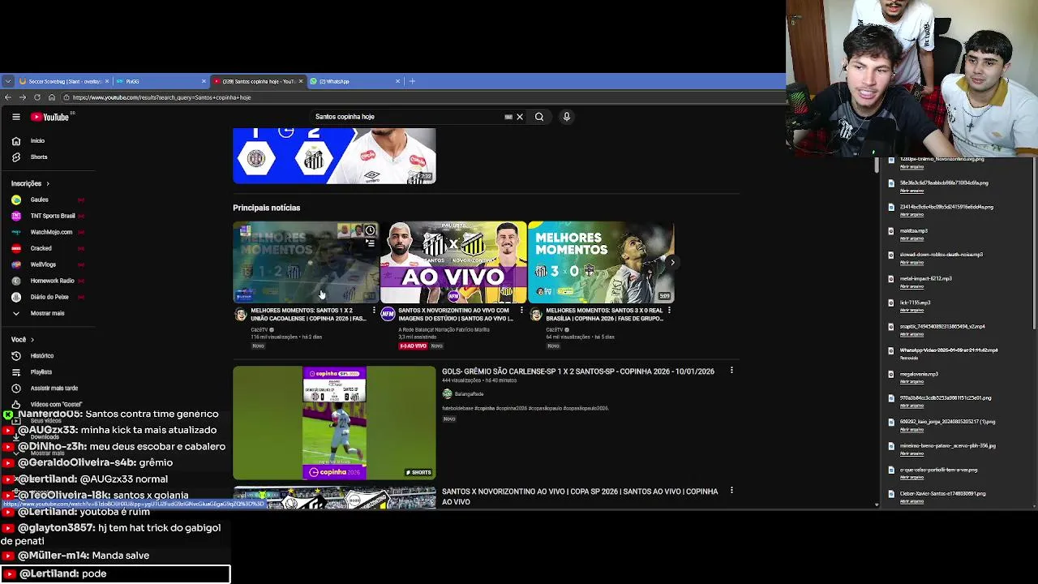Open the partially visible top video thumbnail
The width and height of the screenshot is (1038, 584).
tap(334, 156)
